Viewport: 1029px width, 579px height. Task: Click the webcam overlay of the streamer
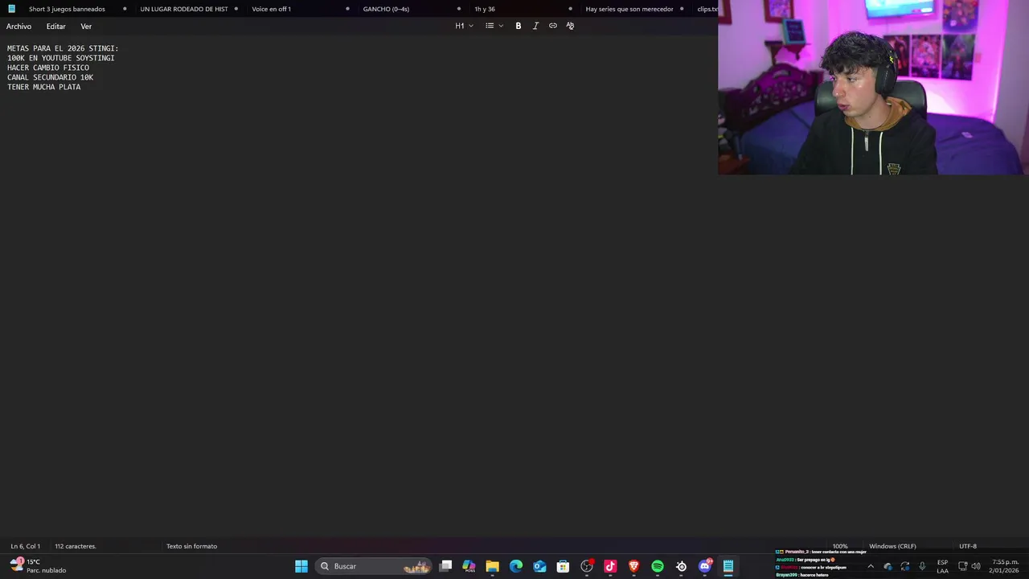(x=873, y=88)
